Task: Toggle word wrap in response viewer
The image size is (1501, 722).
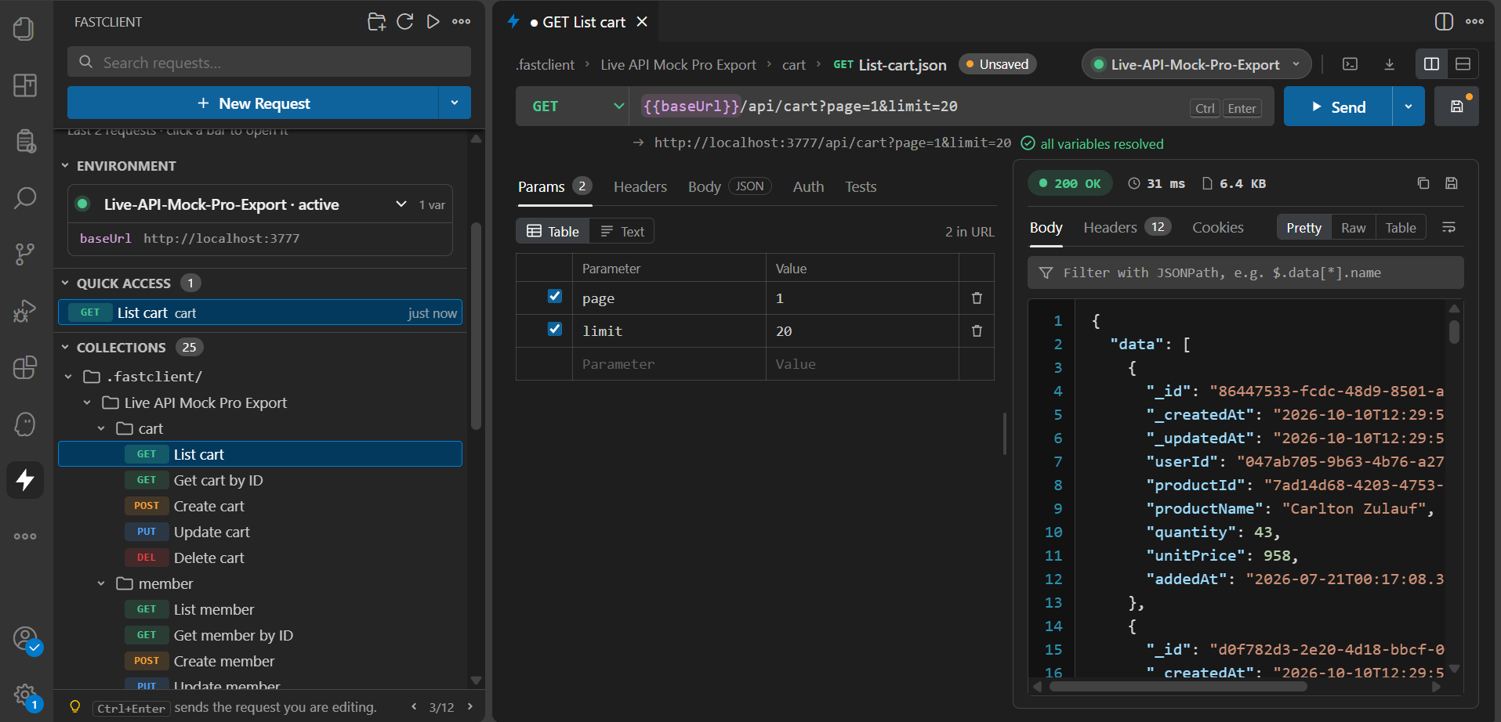Action: tap(1448, 227)
